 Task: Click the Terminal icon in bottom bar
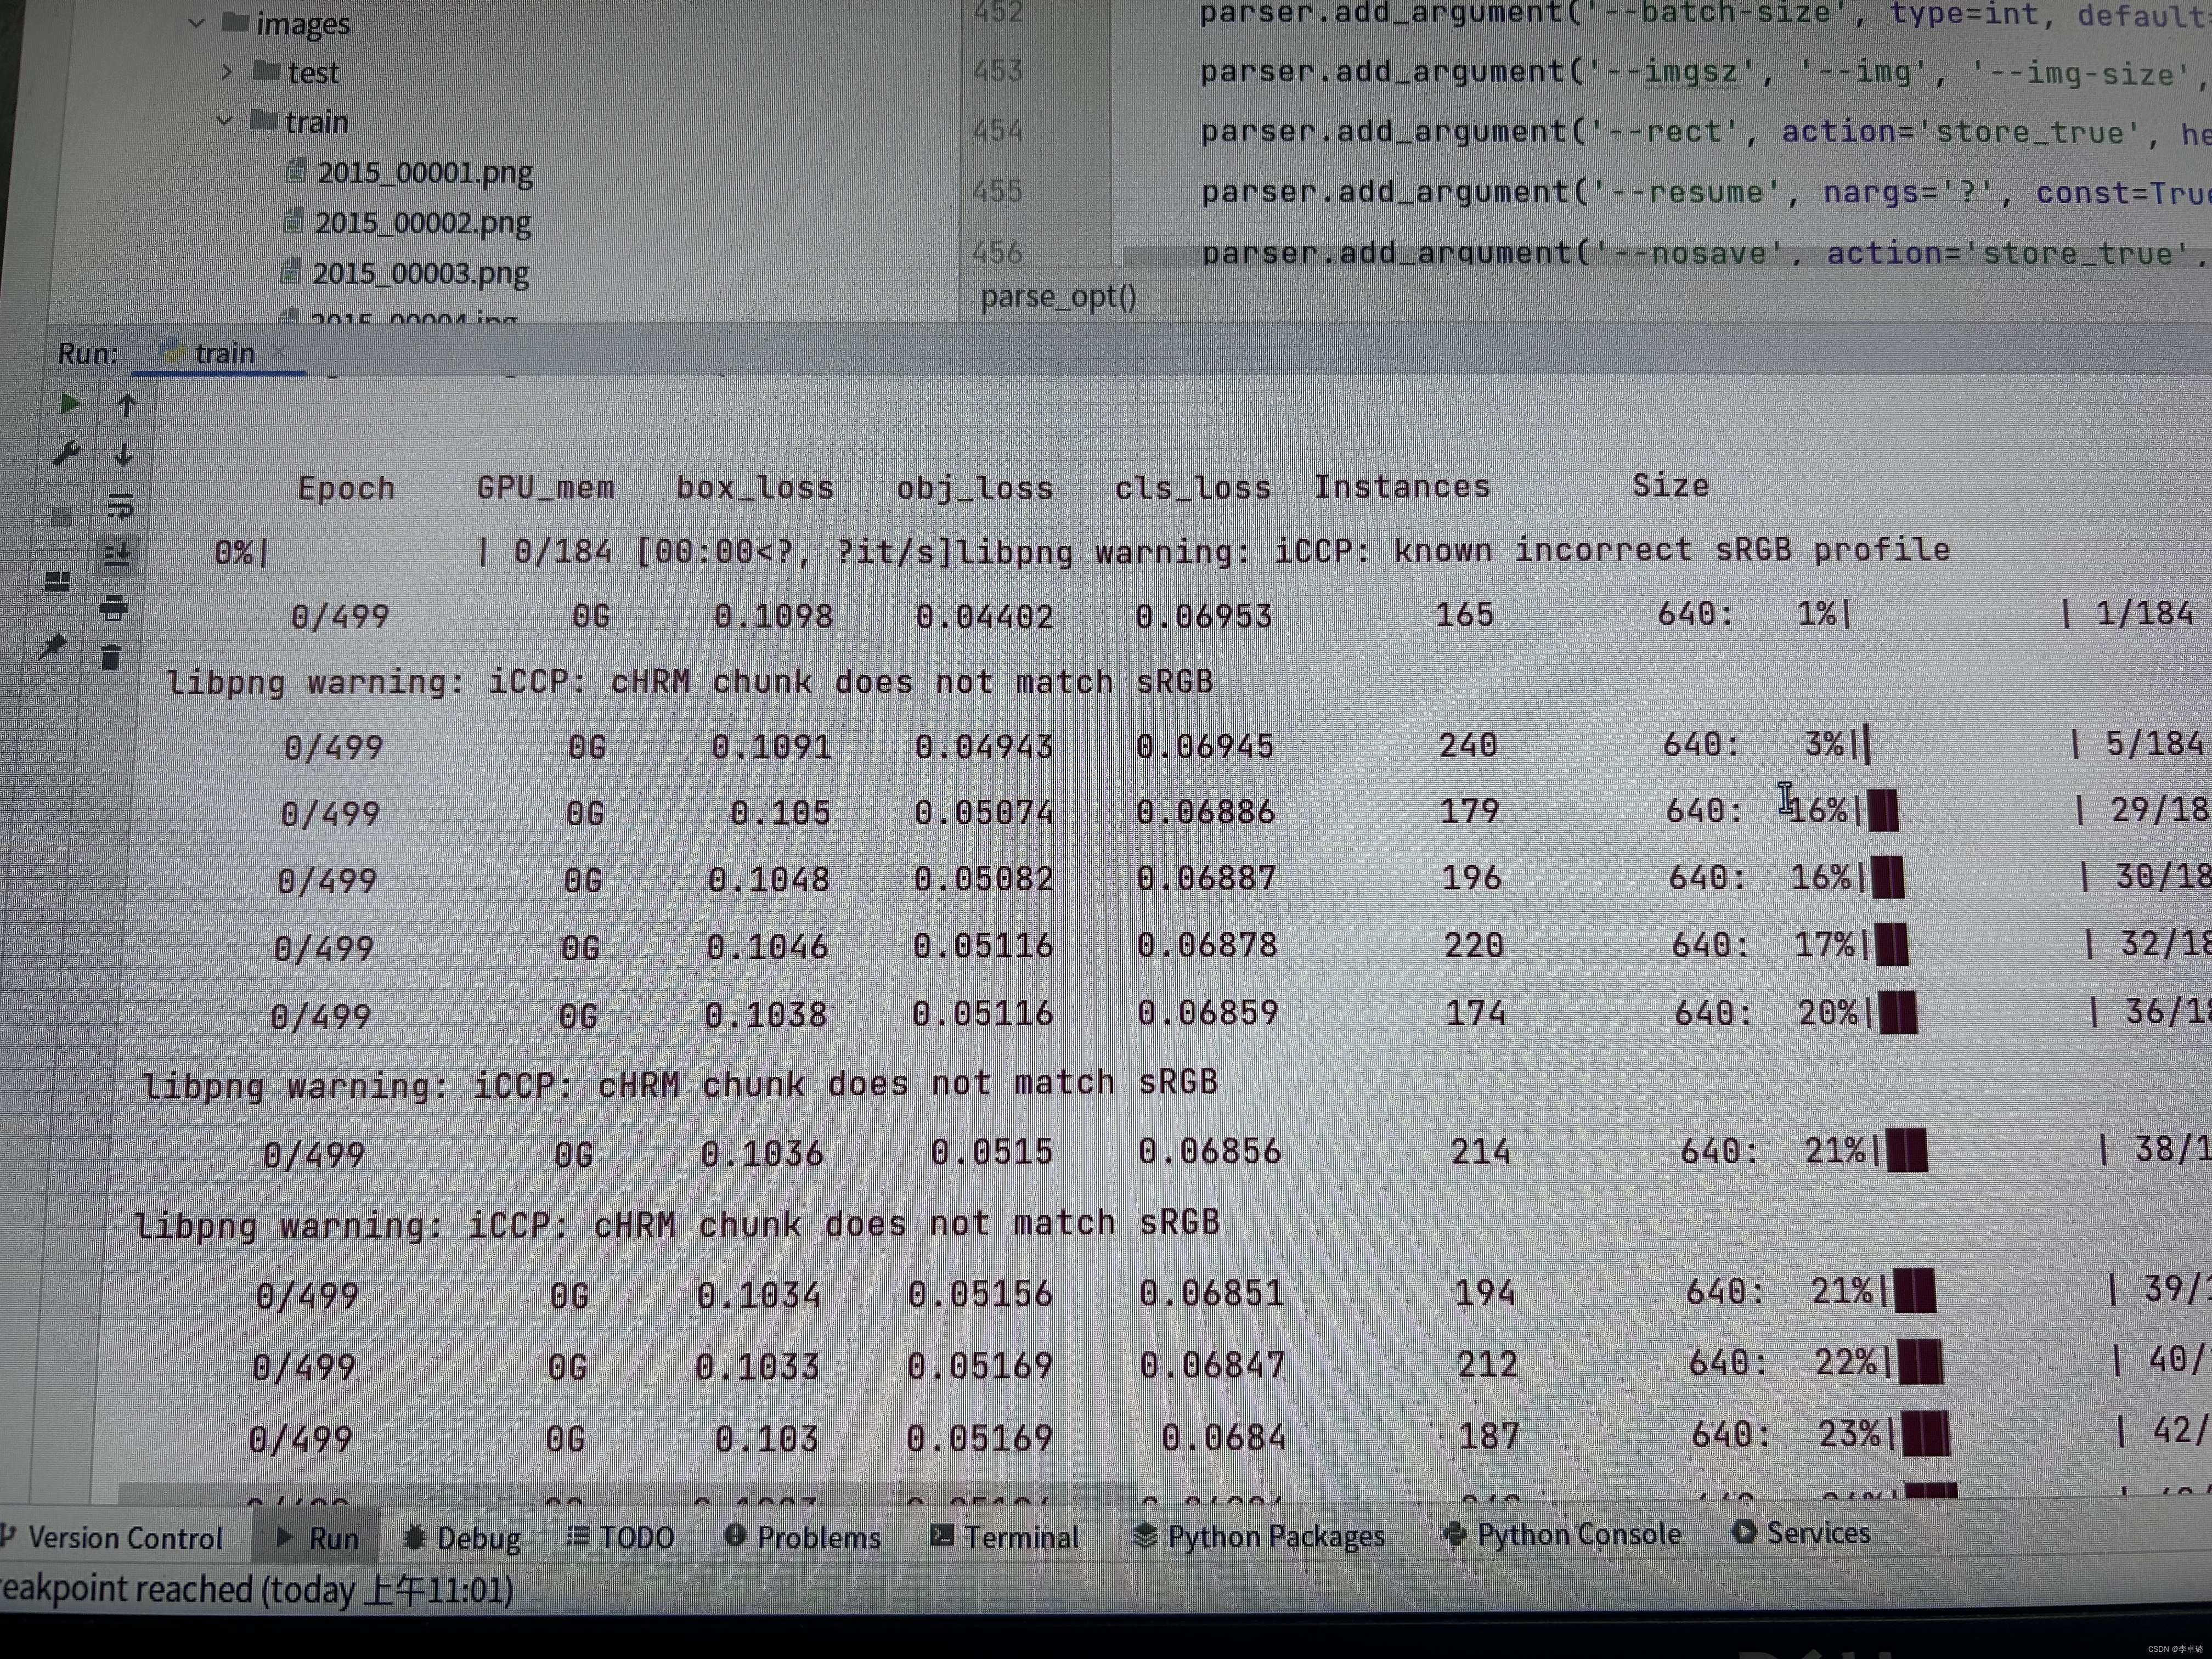click(941, 1535)
